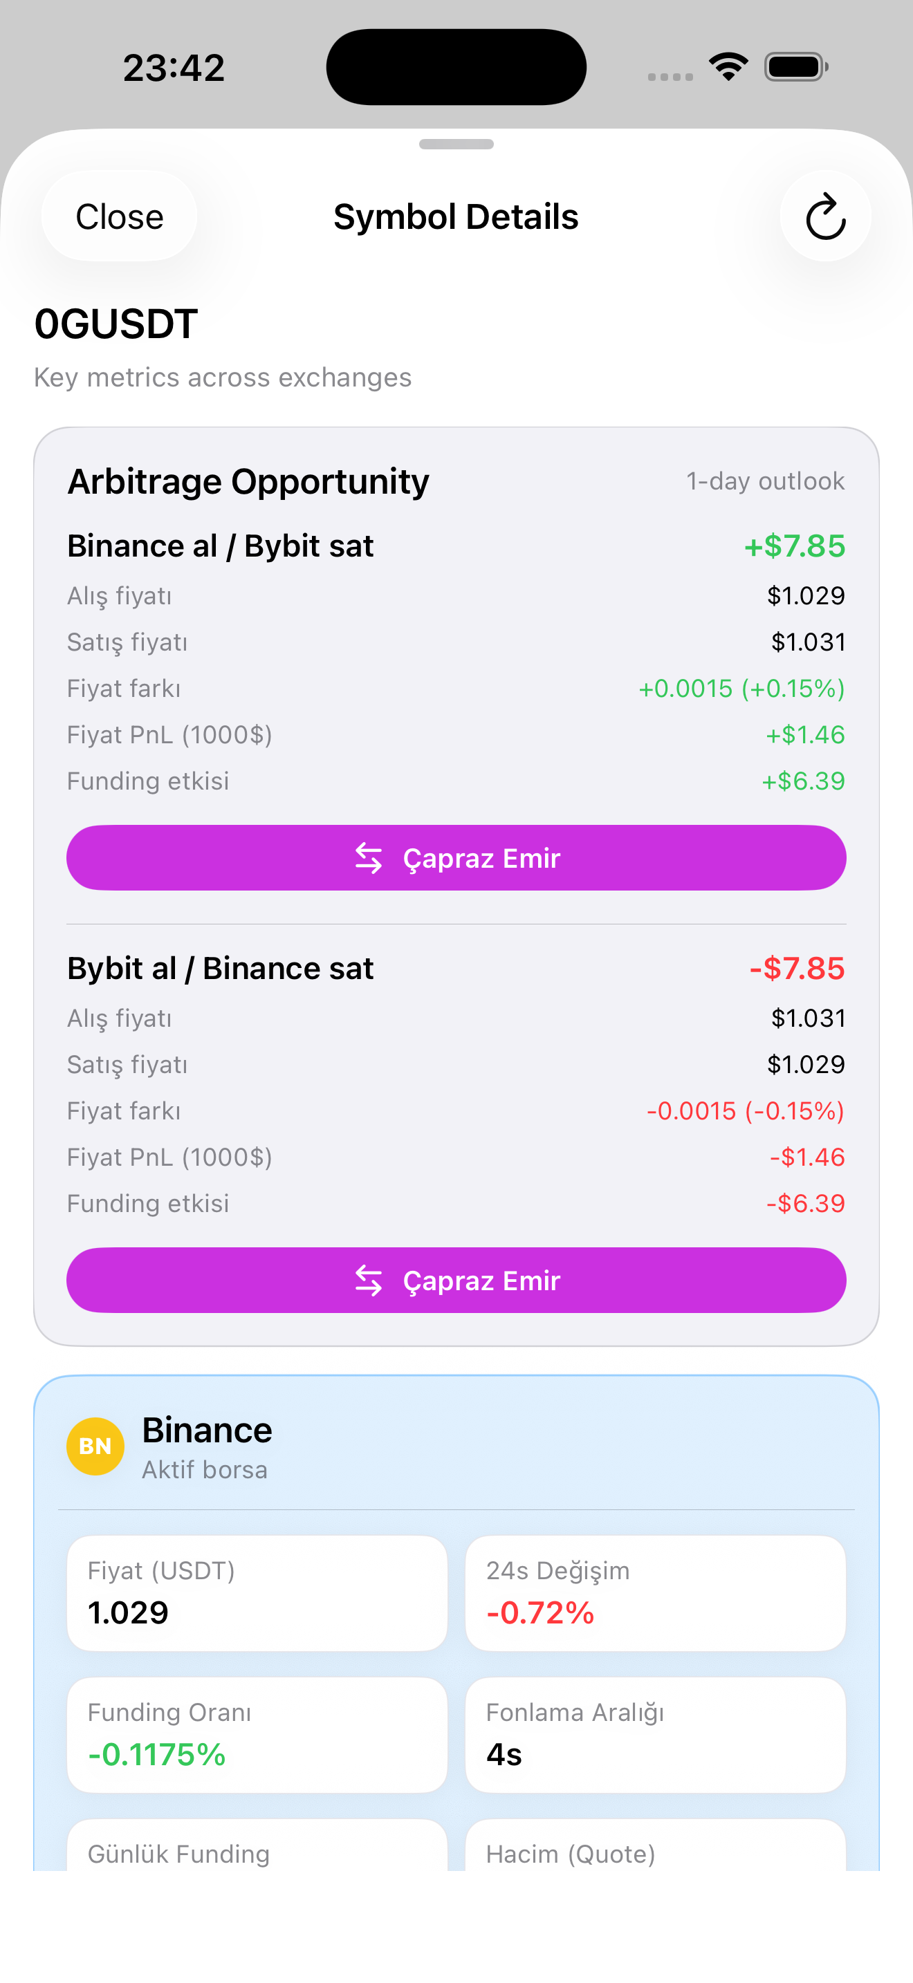Tap the 24s Değişim -0.72% card
Image resolution: width=913 pixels, height=1983 pixels.
tap(655, 1593)
